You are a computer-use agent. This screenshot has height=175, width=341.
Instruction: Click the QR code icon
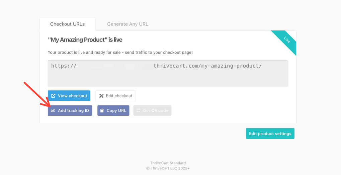(x=139, y=110)
